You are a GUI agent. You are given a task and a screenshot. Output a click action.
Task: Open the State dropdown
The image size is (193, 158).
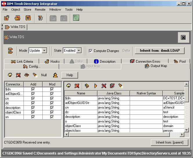(x=78, y=51)
